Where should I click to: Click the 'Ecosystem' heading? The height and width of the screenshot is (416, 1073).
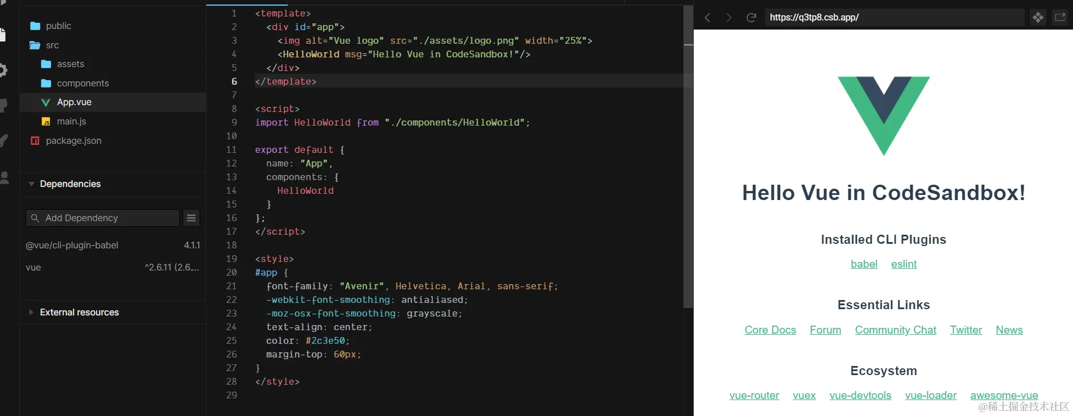(884, 371)
